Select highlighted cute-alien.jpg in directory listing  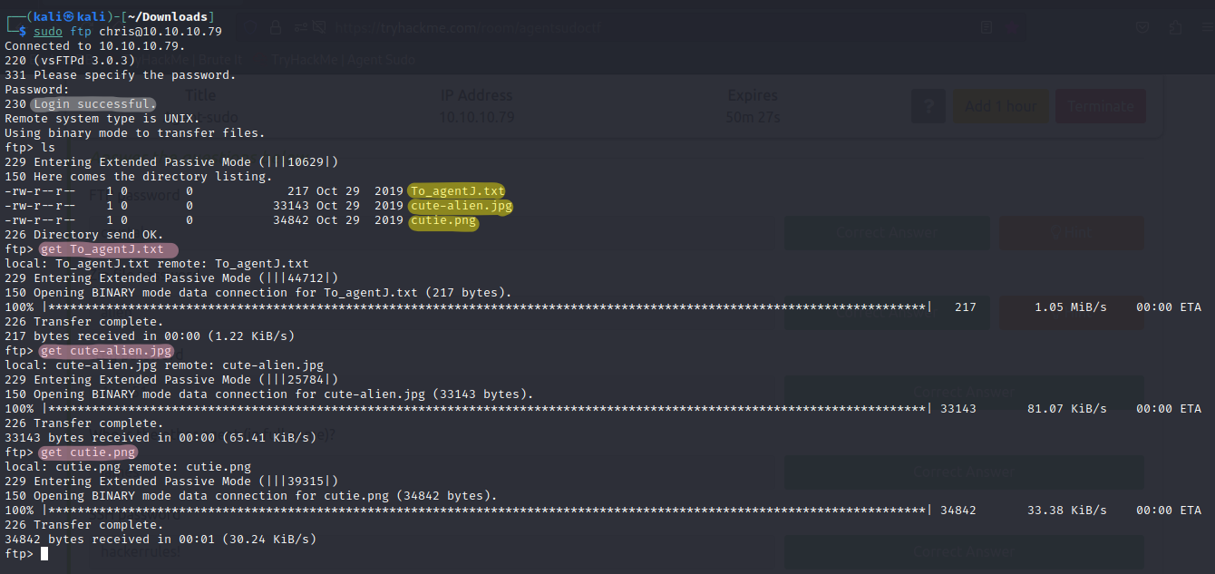(460, 206)
